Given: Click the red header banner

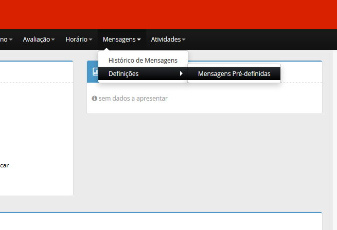Looking at the screenshot, I should pyautogui.click(x=168, y=14).
